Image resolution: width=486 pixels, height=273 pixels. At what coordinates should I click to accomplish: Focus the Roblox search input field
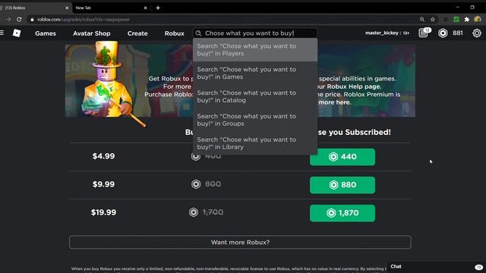(x=255, y=33)
